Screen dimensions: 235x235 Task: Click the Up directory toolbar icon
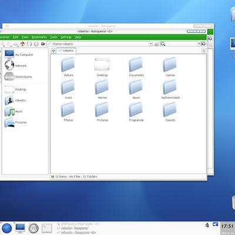pos(16,44)
